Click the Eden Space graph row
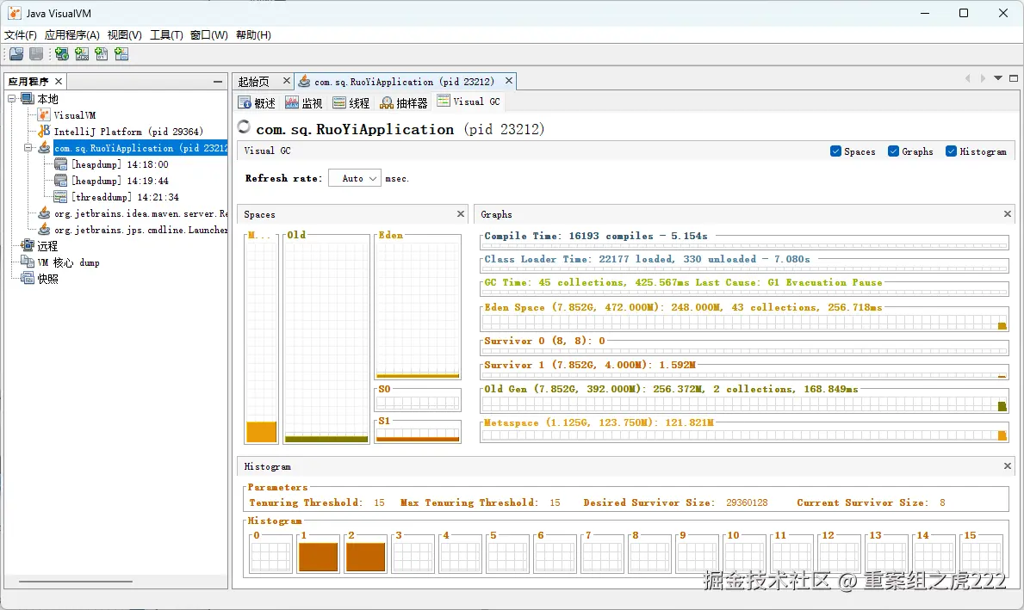 point(744,317)
